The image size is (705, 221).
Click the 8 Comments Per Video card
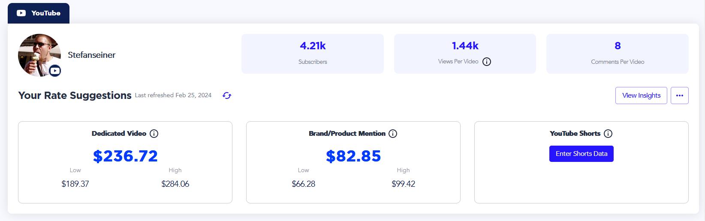point(617,54)
